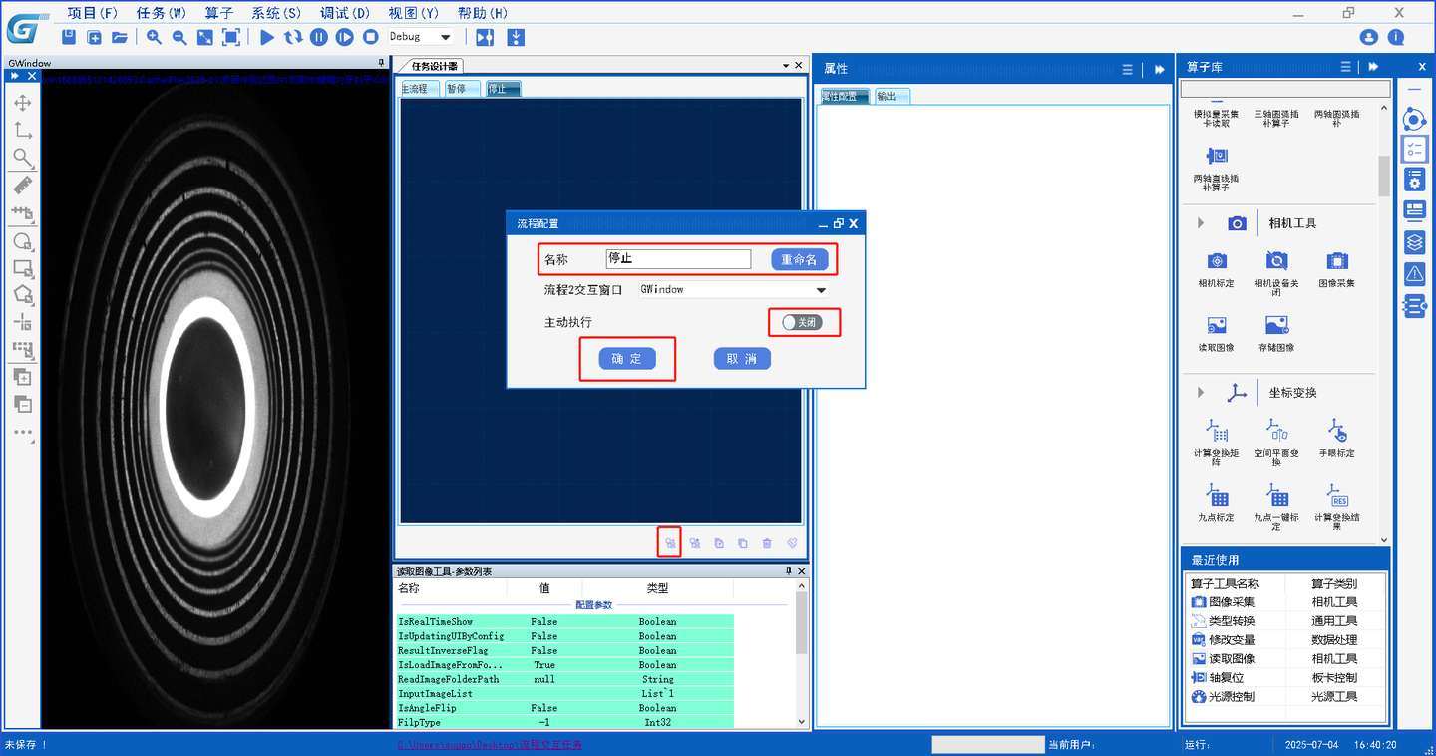Select 类型转换 row in recently used list
Screen dimensions: 1436x756
[x=1283, y=621]
